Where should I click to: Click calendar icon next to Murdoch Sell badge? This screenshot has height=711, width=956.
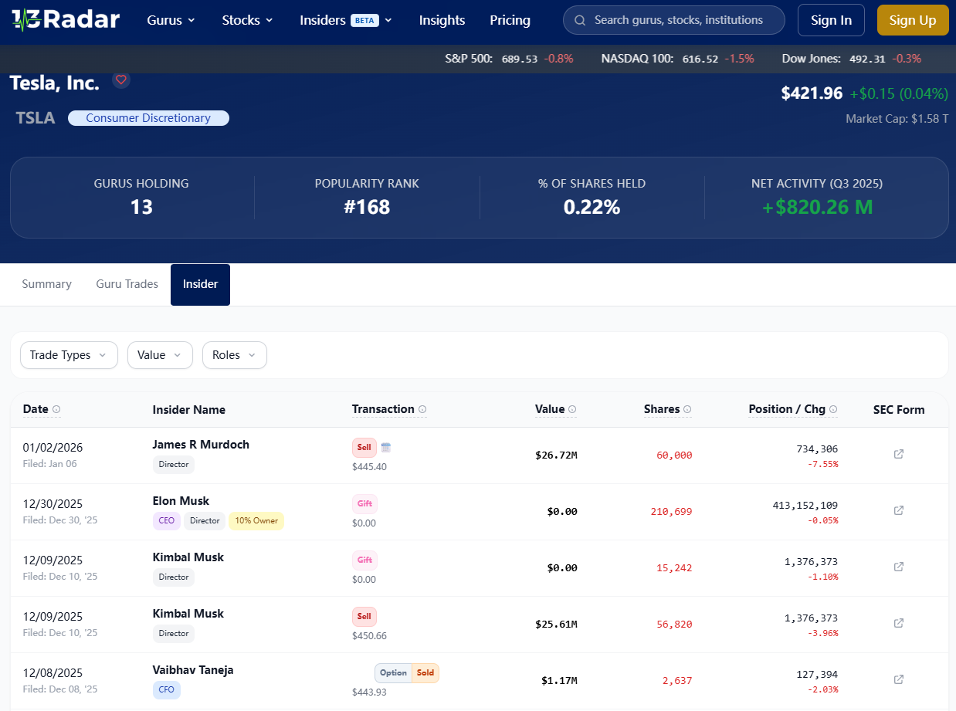click(386, 447)
